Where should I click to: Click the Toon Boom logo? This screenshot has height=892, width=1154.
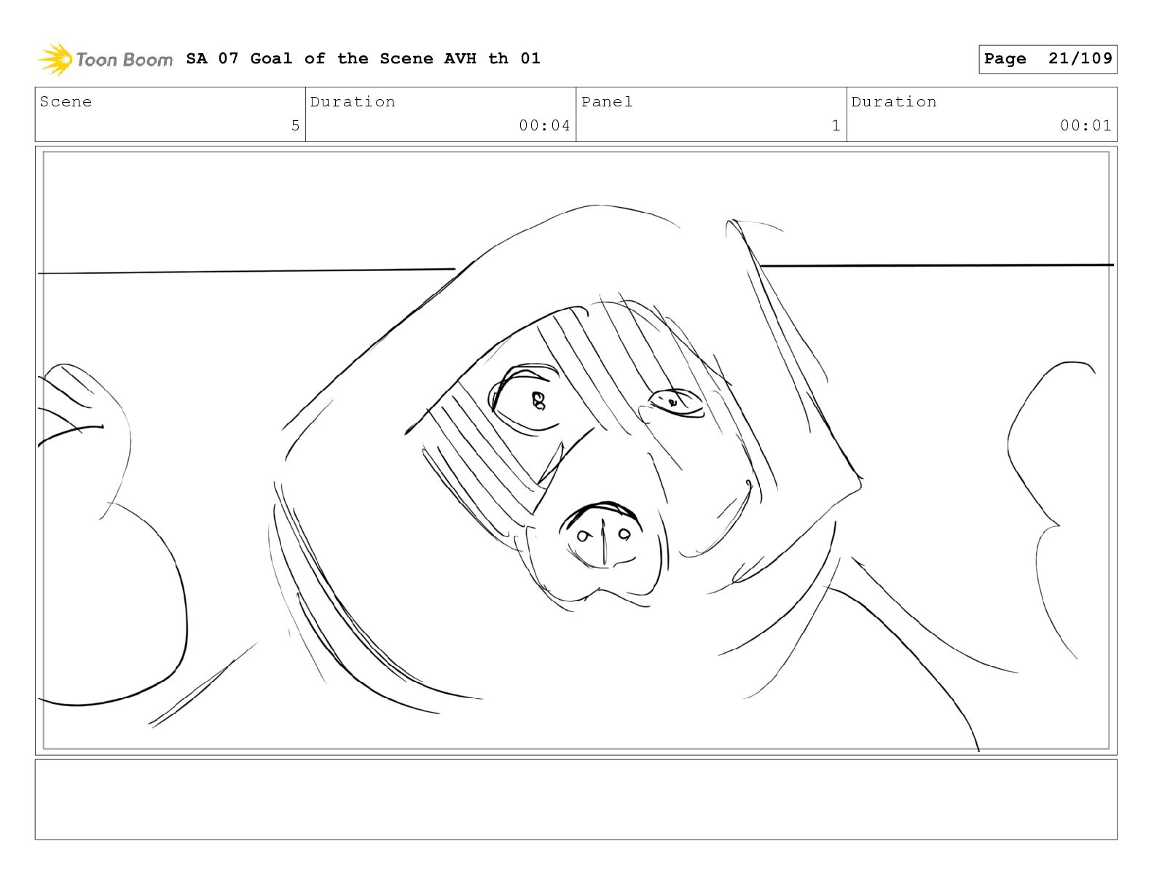pyautogui.click(x=106, y=59)
